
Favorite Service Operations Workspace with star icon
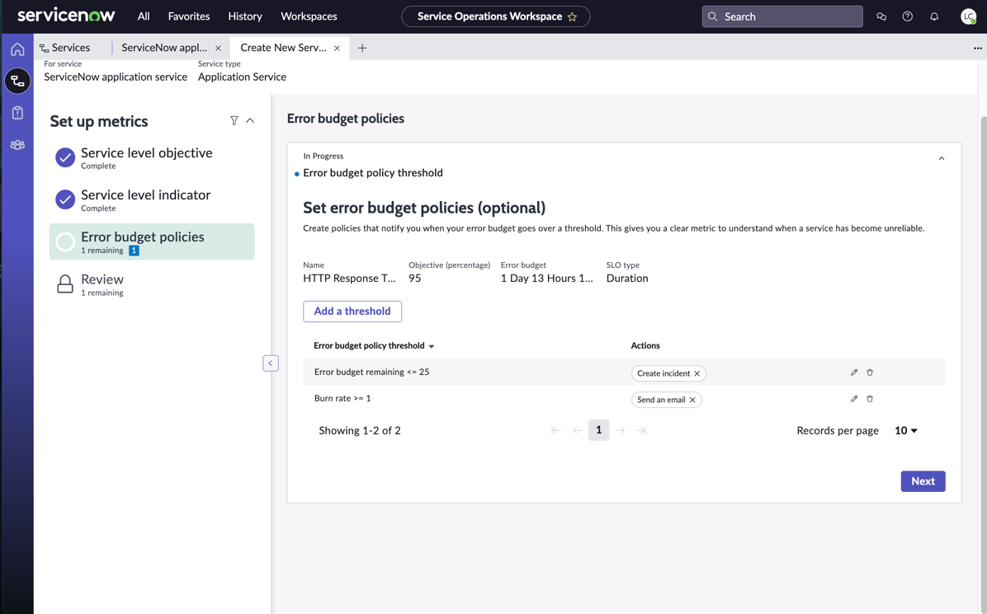(x=572, y=17)
